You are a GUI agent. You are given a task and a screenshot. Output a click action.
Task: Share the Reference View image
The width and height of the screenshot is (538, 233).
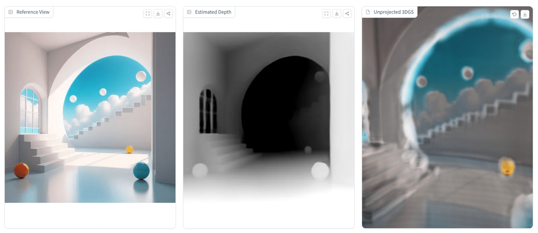point(169,13)
